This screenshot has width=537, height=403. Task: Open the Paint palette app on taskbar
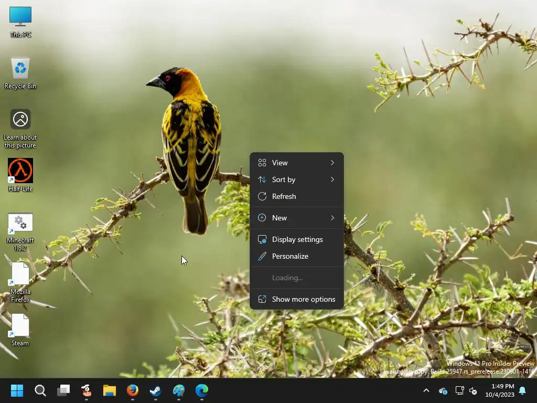[x=179, y=390]
